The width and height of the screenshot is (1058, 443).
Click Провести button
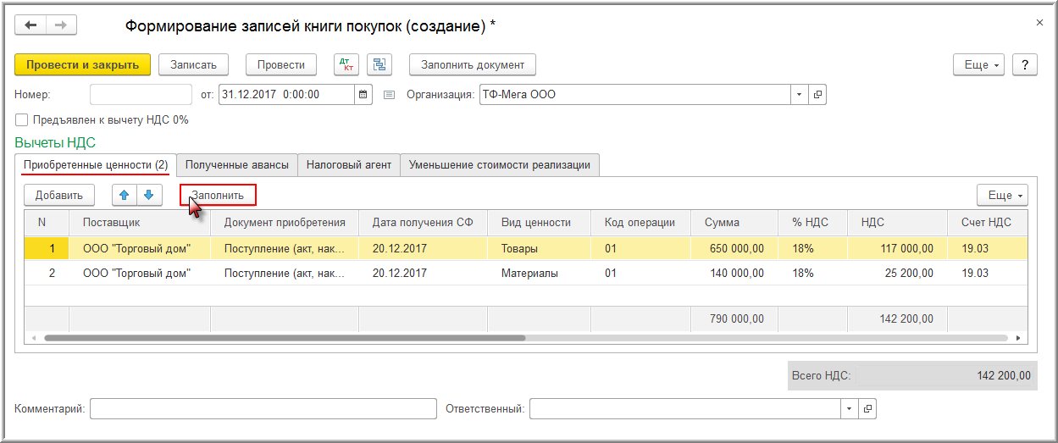281,64
